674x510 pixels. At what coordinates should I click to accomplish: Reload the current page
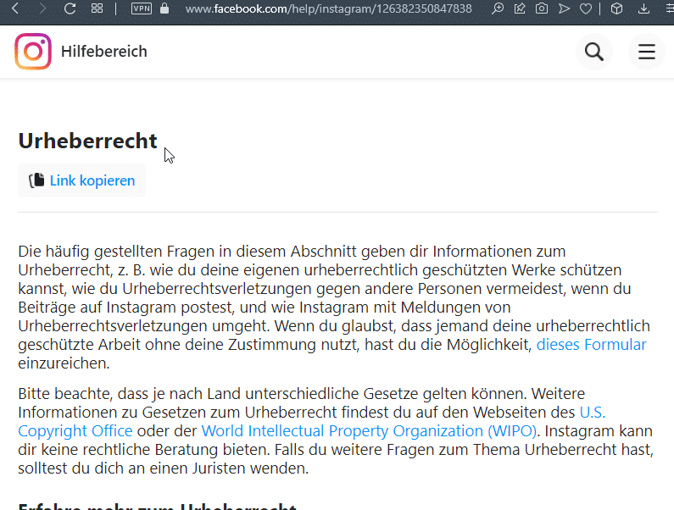[x=70, y=8]
